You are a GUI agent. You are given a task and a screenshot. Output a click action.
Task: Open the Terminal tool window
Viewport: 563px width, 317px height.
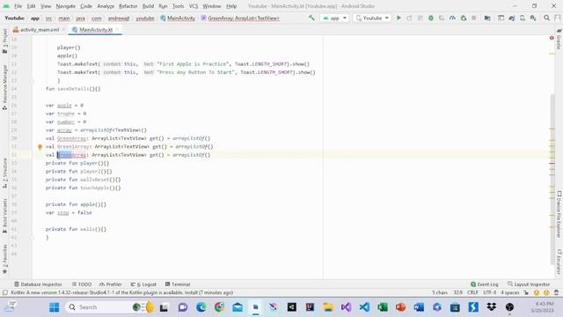click(178, 284)
